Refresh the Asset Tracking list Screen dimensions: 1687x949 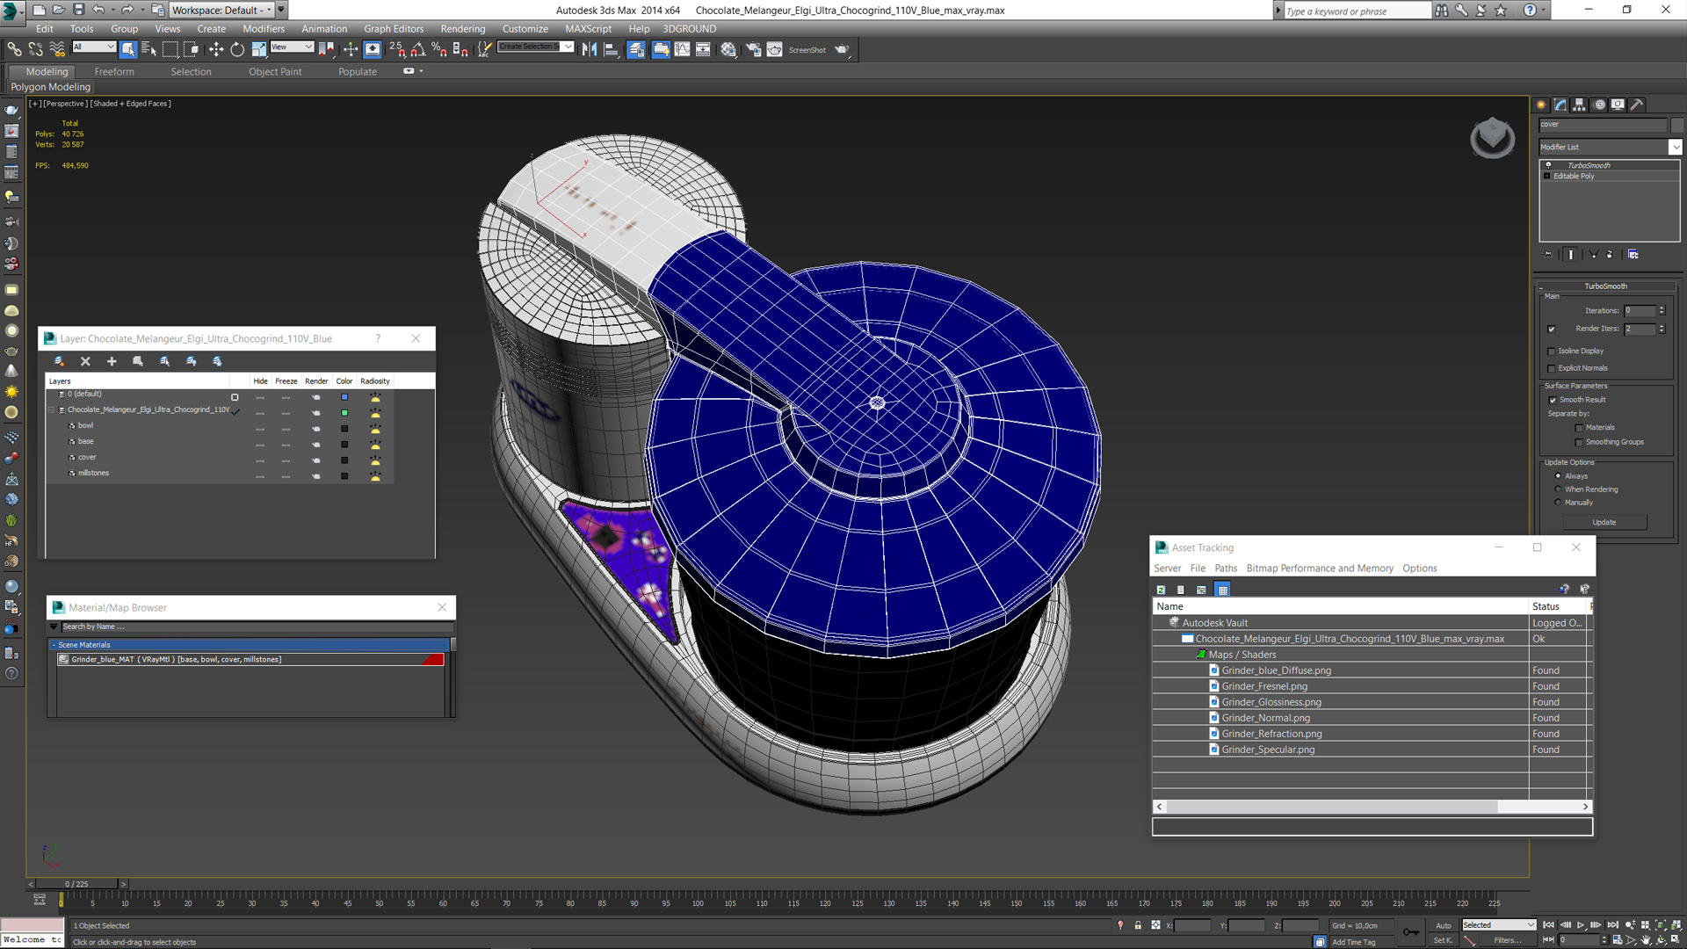(1161, 590)
